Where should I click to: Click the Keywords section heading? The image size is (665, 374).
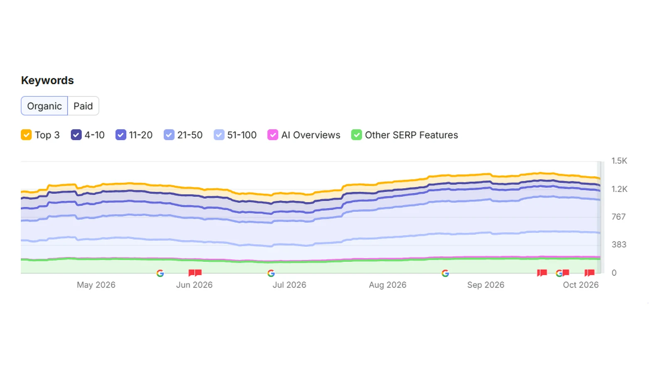point(47,80)
